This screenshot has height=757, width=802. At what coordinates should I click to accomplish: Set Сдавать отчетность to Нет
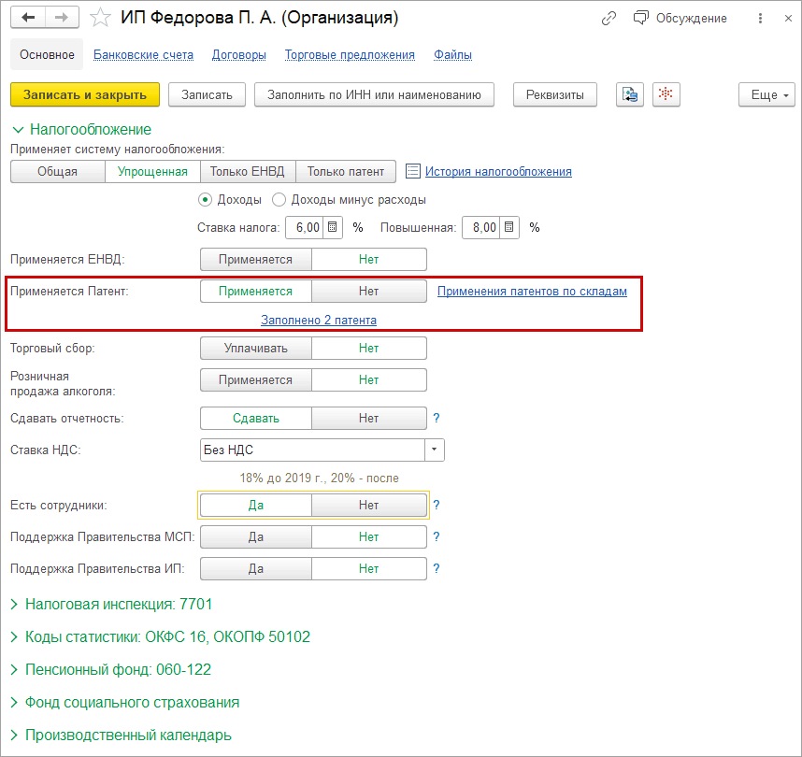coord(369,418)
